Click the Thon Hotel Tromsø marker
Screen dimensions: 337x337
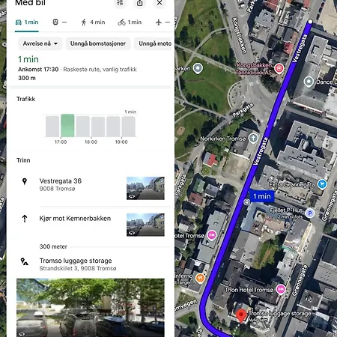281,290
